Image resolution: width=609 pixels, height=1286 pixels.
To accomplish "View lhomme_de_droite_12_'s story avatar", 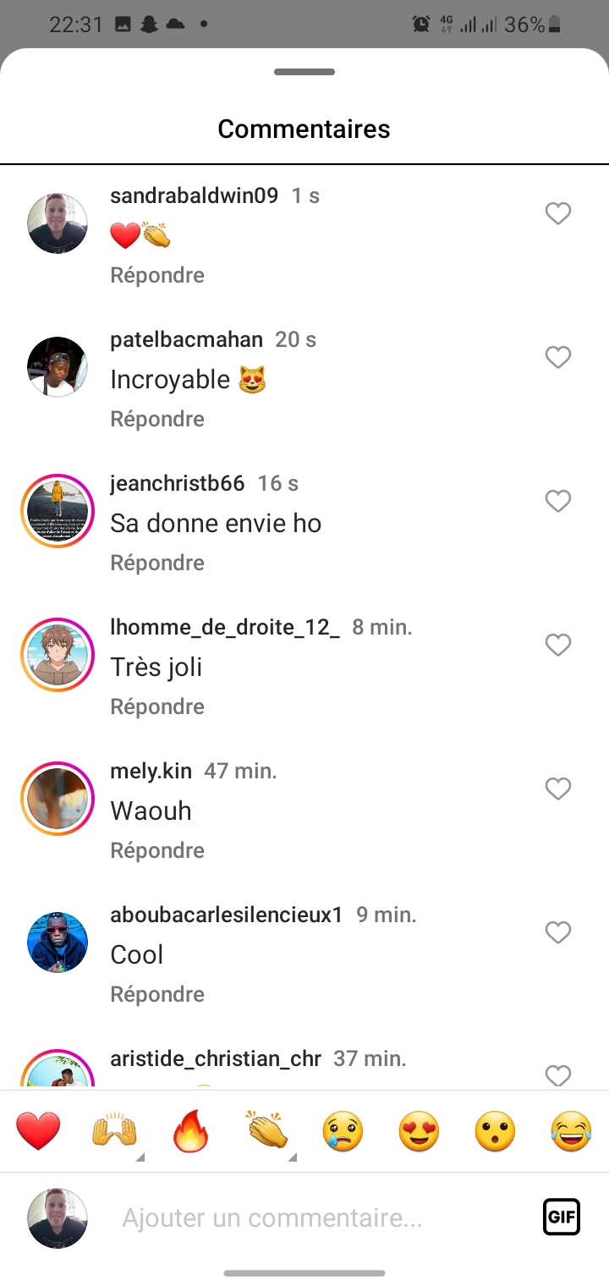I will (58, 655).
